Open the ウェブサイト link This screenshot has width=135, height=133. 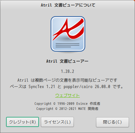click(x=67, y=95)
